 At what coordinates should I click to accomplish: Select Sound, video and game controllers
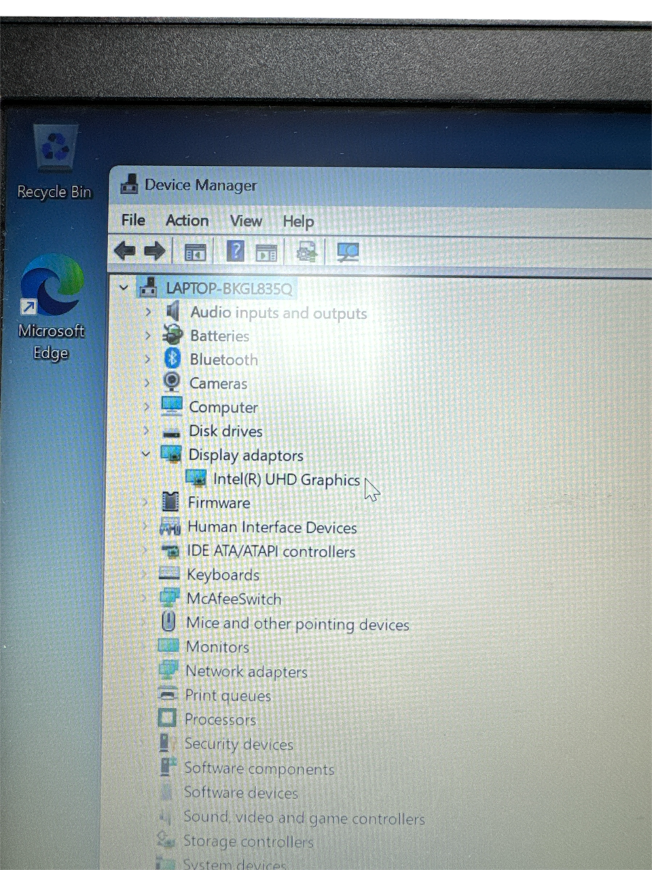[x=304, y=818]
